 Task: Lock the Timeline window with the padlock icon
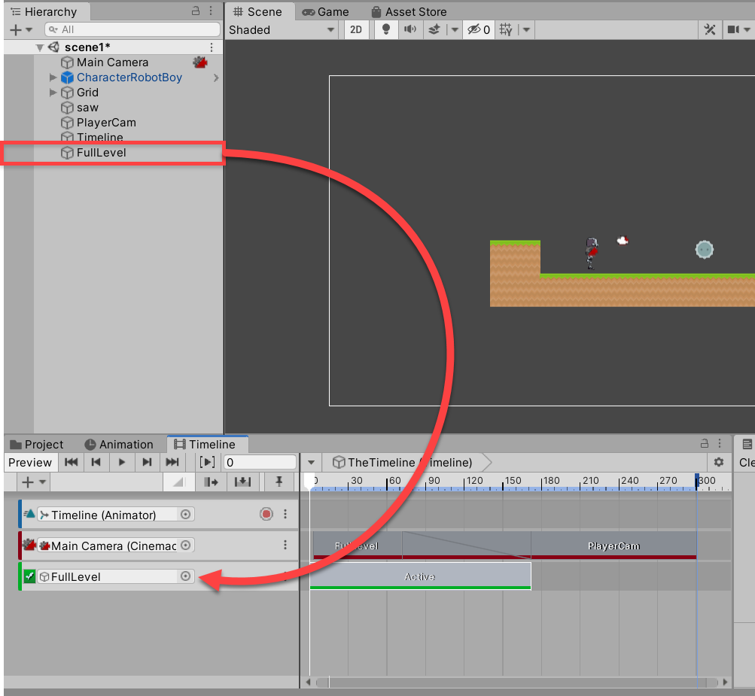705,443
